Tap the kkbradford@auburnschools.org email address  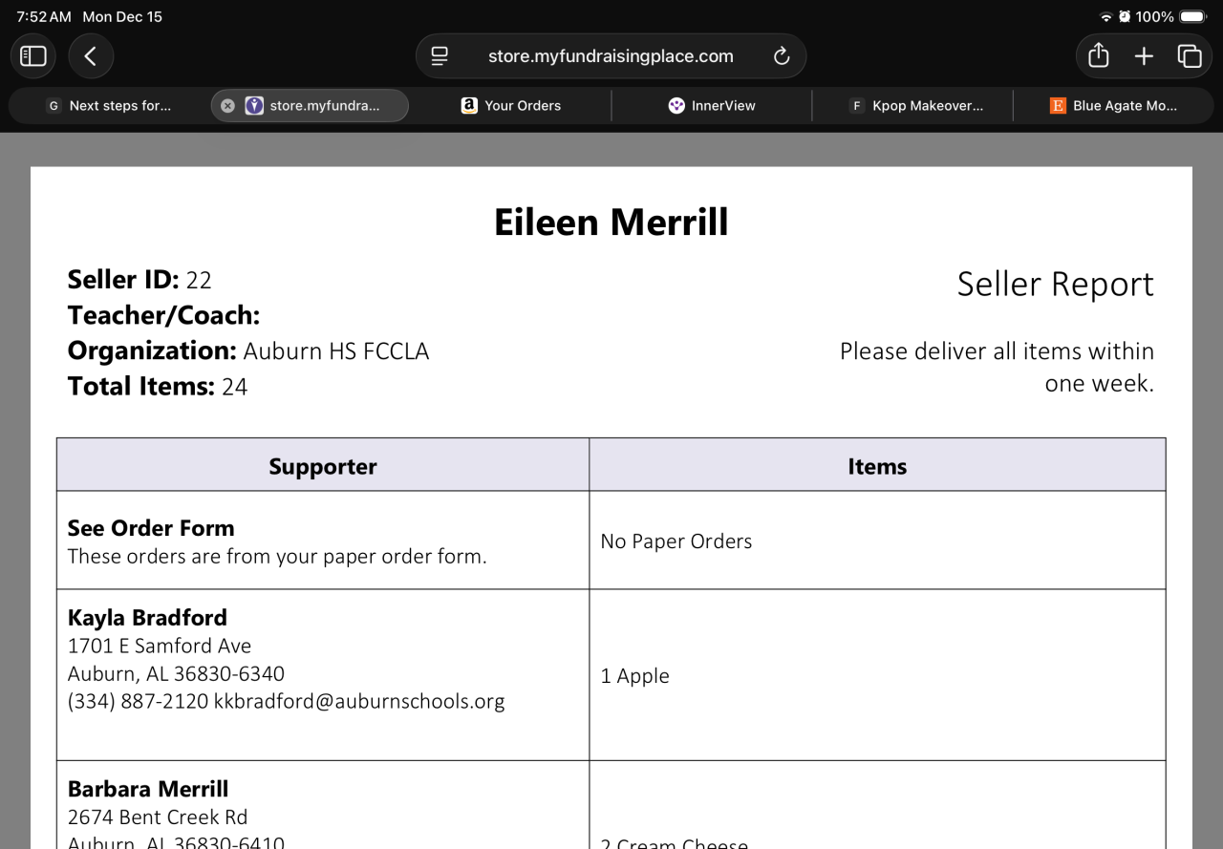tap(359, 702)
